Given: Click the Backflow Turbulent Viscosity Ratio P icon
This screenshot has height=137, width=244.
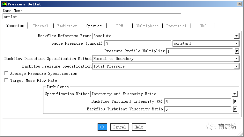Looking at the screenshot, I should pyautogui.click(x=235, y=109).
